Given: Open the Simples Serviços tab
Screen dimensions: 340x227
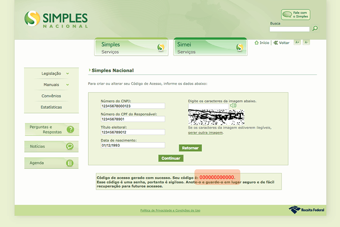Looking at the screenshot, I should pos(131,47).
